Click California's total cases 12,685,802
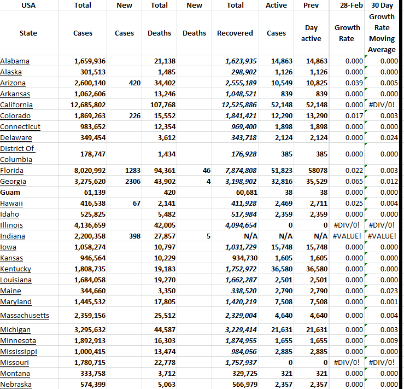404x389 pixels. point(90,104)
